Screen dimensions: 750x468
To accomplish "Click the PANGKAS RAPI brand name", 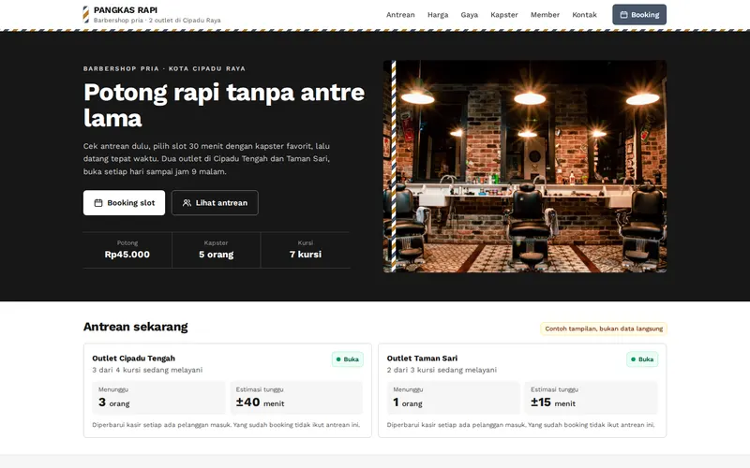I will (x=126, y=10).
